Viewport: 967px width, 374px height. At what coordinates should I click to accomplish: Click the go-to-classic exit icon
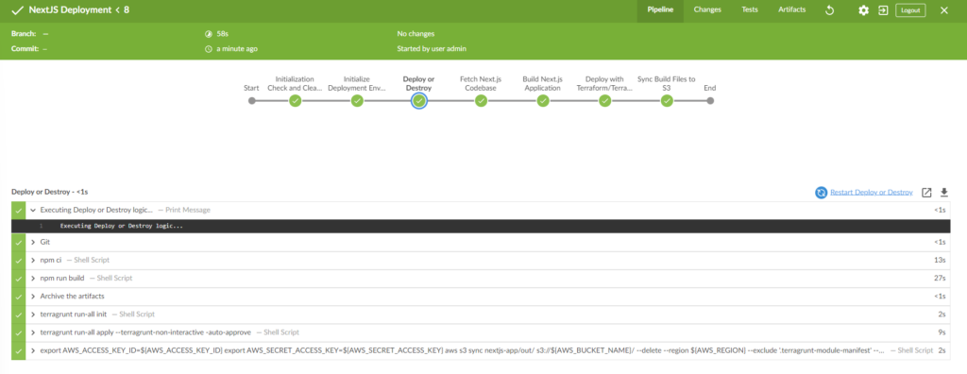click(x=883, y=10)
